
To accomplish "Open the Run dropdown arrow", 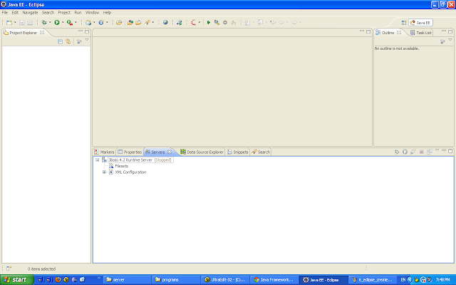I will click(x=63, y=22).
